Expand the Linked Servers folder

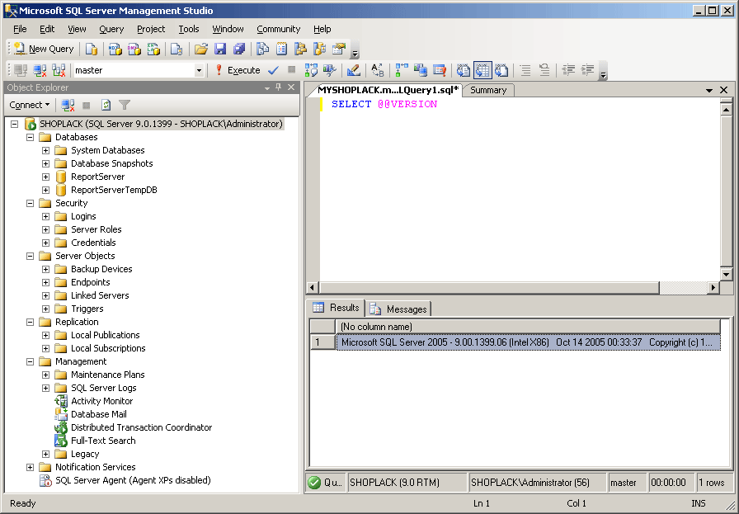click(45, 295)
